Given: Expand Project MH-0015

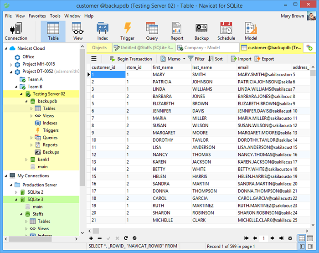Looking at the screenshot, I should click(11, 65).
